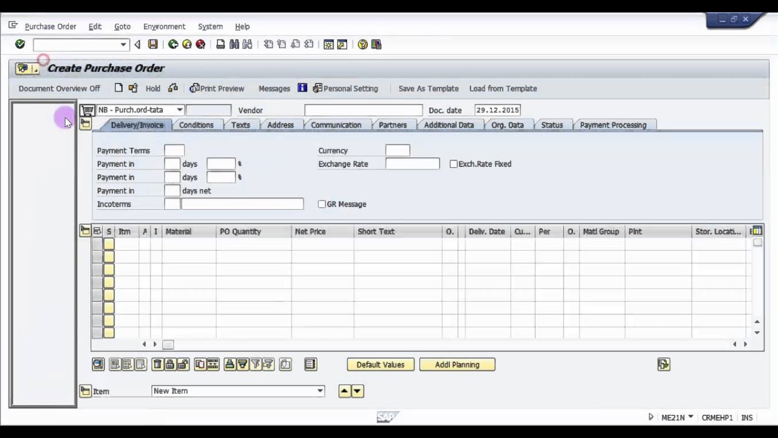Click the shopping cart icon by order type
The image size is (778, 438).
[88, 110]
